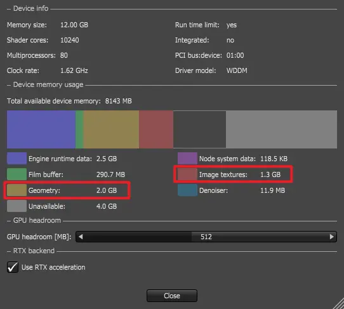Click the Engine runtime data blue swatch

17,159
